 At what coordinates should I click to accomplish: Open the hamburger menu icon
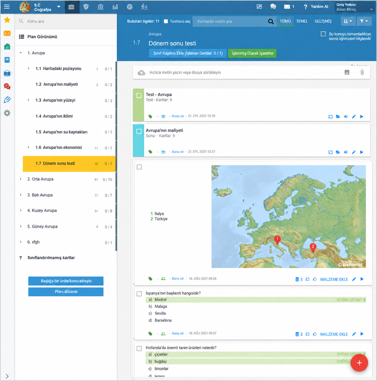coord(7,7)
